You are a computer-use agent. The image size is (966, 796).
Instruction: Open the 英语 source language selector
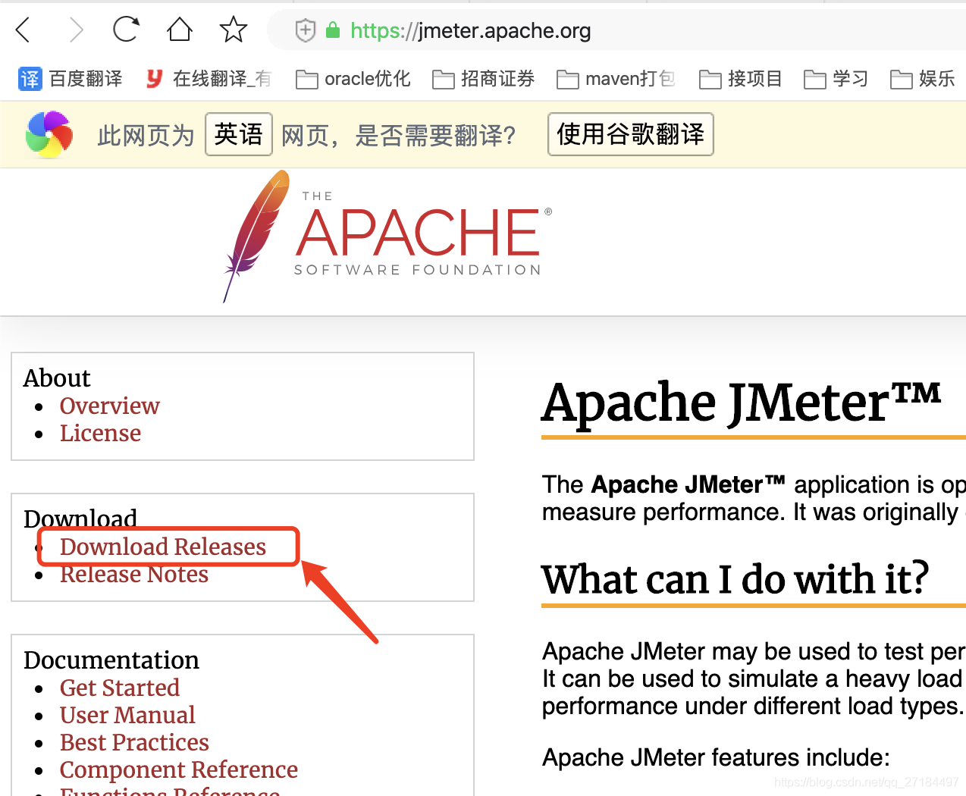click(x=239, y=134)
